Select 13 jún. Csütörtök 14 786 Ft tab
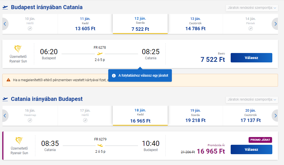 [x=195, y=24]
